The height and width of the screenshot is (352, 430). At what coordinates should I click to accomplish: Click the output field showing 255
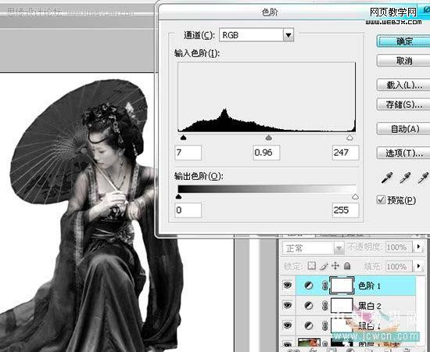pos(346,210)
